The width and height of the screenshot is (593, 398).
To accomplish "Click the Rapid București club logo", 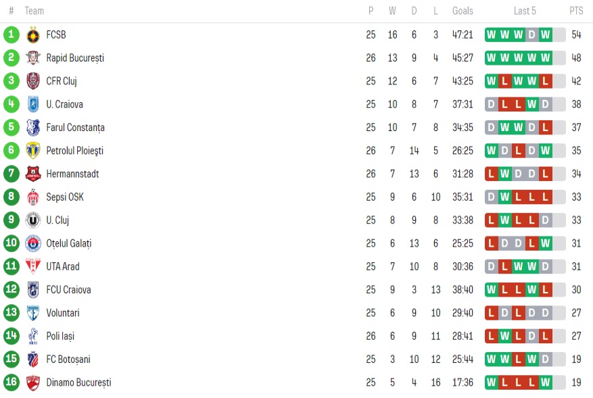I will point(33,58).
